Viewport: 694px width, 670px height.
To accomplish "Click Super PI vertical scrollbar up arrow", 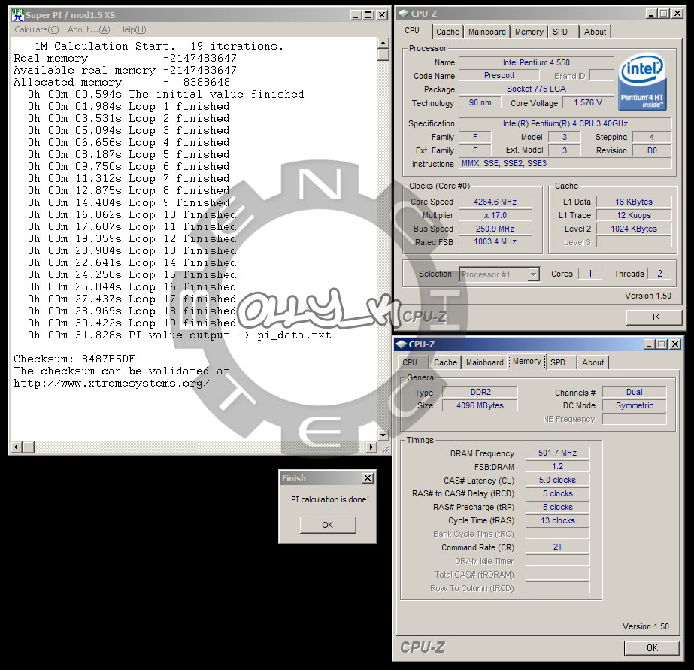I will (383, 43).
